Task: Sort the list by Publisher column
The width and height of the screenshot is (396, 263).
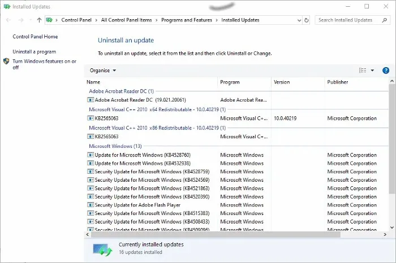Action: [337, 82]
